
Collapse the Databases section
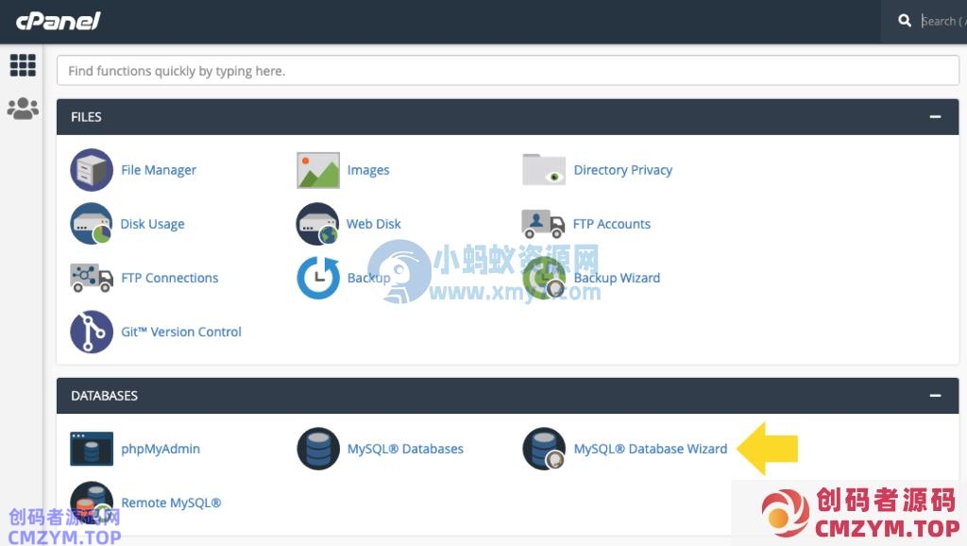(x=935, y=396)
